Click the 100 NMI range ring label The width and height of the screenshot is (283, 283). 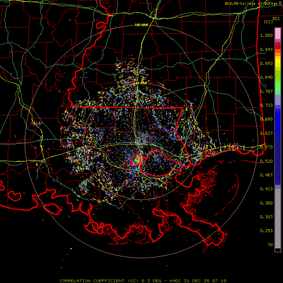point(141,25)
